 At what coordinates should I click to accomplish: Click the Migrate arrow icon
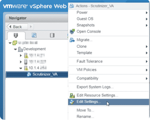[72, 40]
